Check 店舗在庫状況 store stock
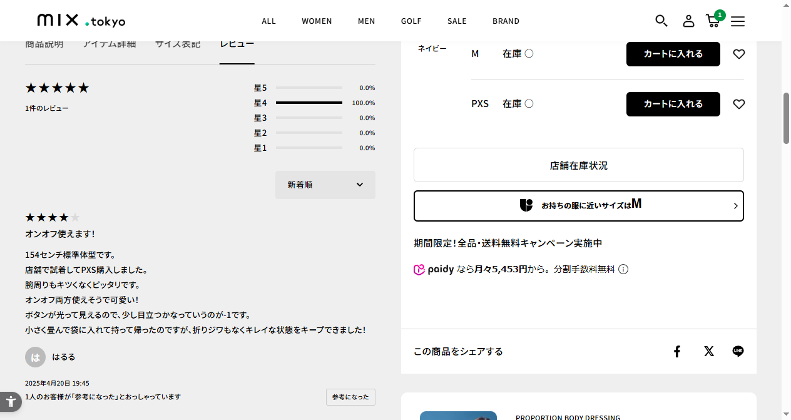 (x=578, y=165)
